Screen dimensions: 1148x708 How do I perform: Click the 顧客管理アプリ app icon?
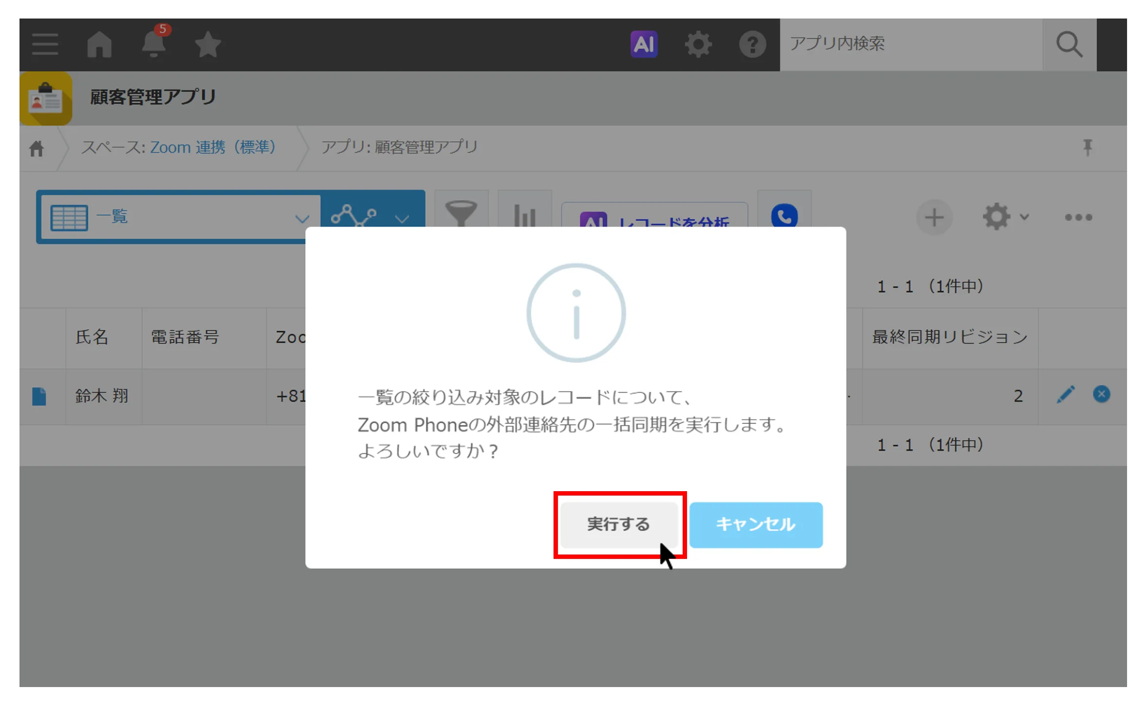pyautogui.click(x=46, y=98)
